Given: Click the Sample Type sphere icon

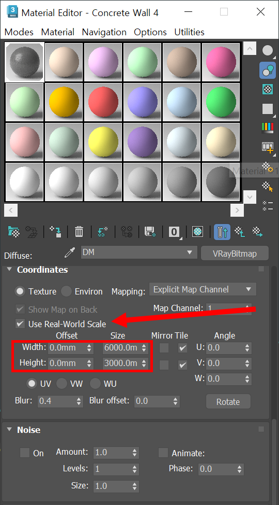Looking at the screenshot, I should pos(268,50).
